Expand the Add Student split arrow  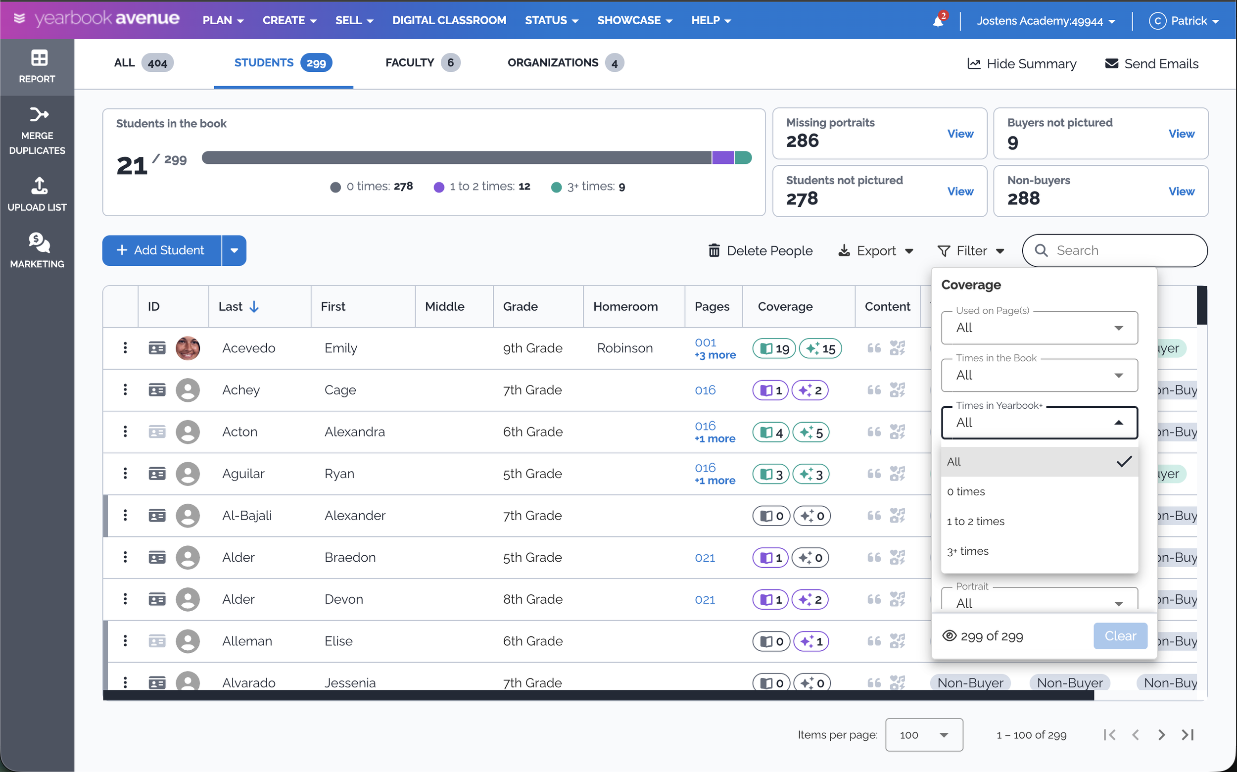point(235,251)
